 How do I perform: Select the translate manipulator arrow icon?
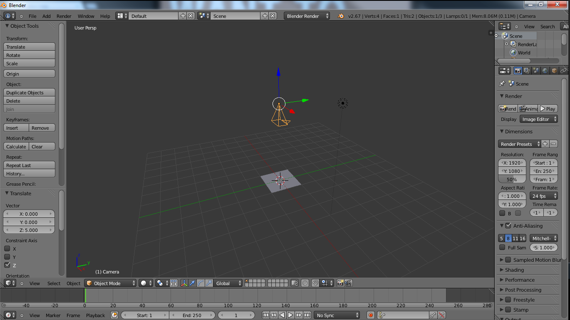click(x=192, y=283)
